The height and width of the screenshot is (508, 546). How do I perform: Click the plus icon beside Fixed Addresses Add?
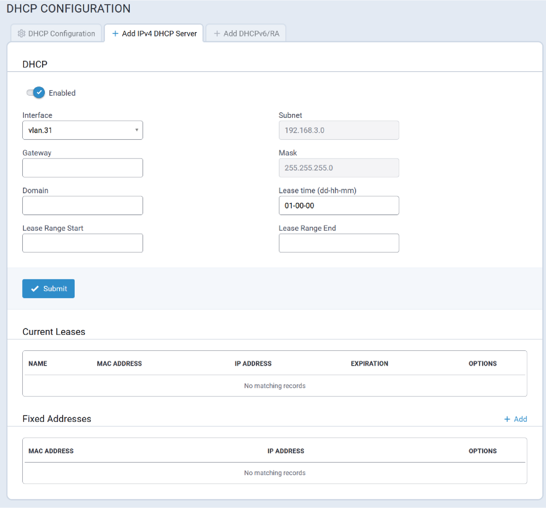pos(507,419)
